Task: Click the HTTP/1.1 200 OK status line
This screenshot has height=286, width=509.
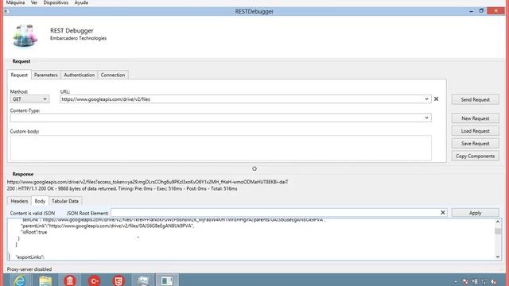Action: coord(122,189)
